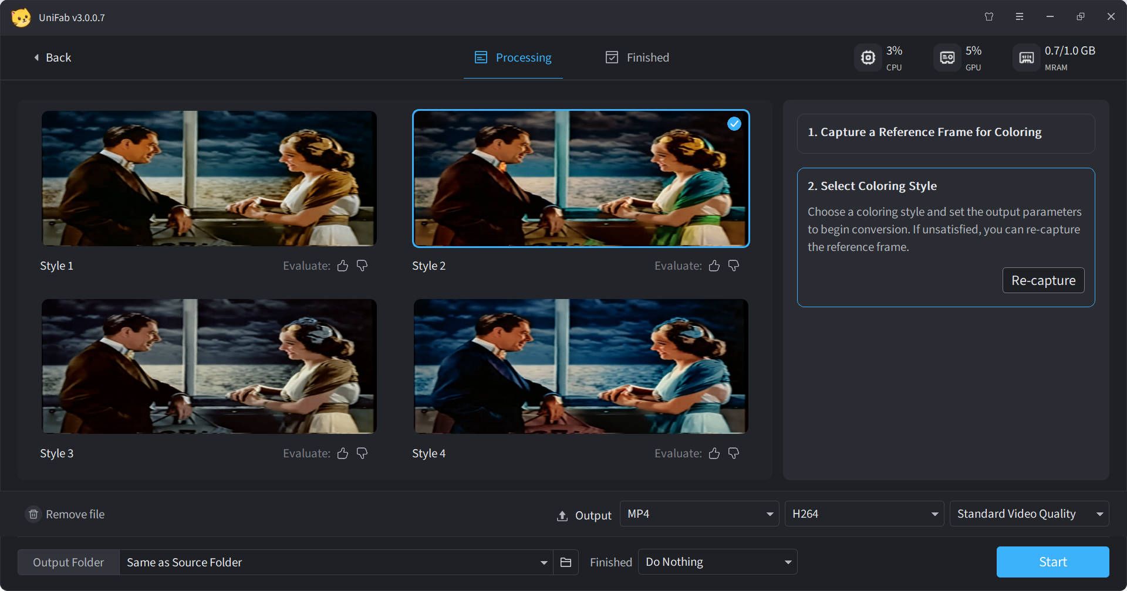Click the Style 4 label
The width and height of the screenshot is (1127, 591).
click(x=428, y=453)
